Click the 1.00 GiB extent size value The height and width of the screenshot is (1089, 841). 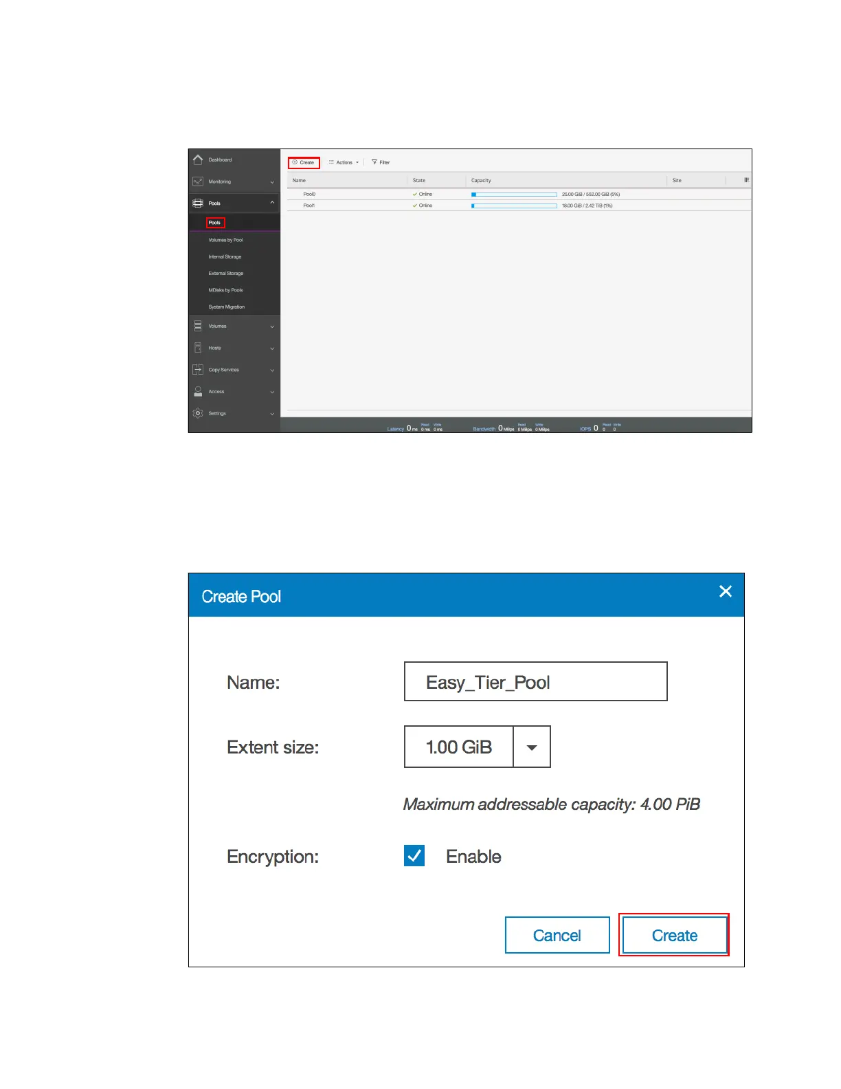[x=459, y=747]
